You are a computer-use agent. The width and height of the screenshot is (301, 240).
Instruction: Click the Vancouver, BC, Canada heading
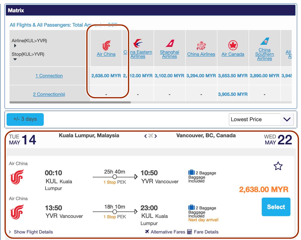(x=206, y=135)
